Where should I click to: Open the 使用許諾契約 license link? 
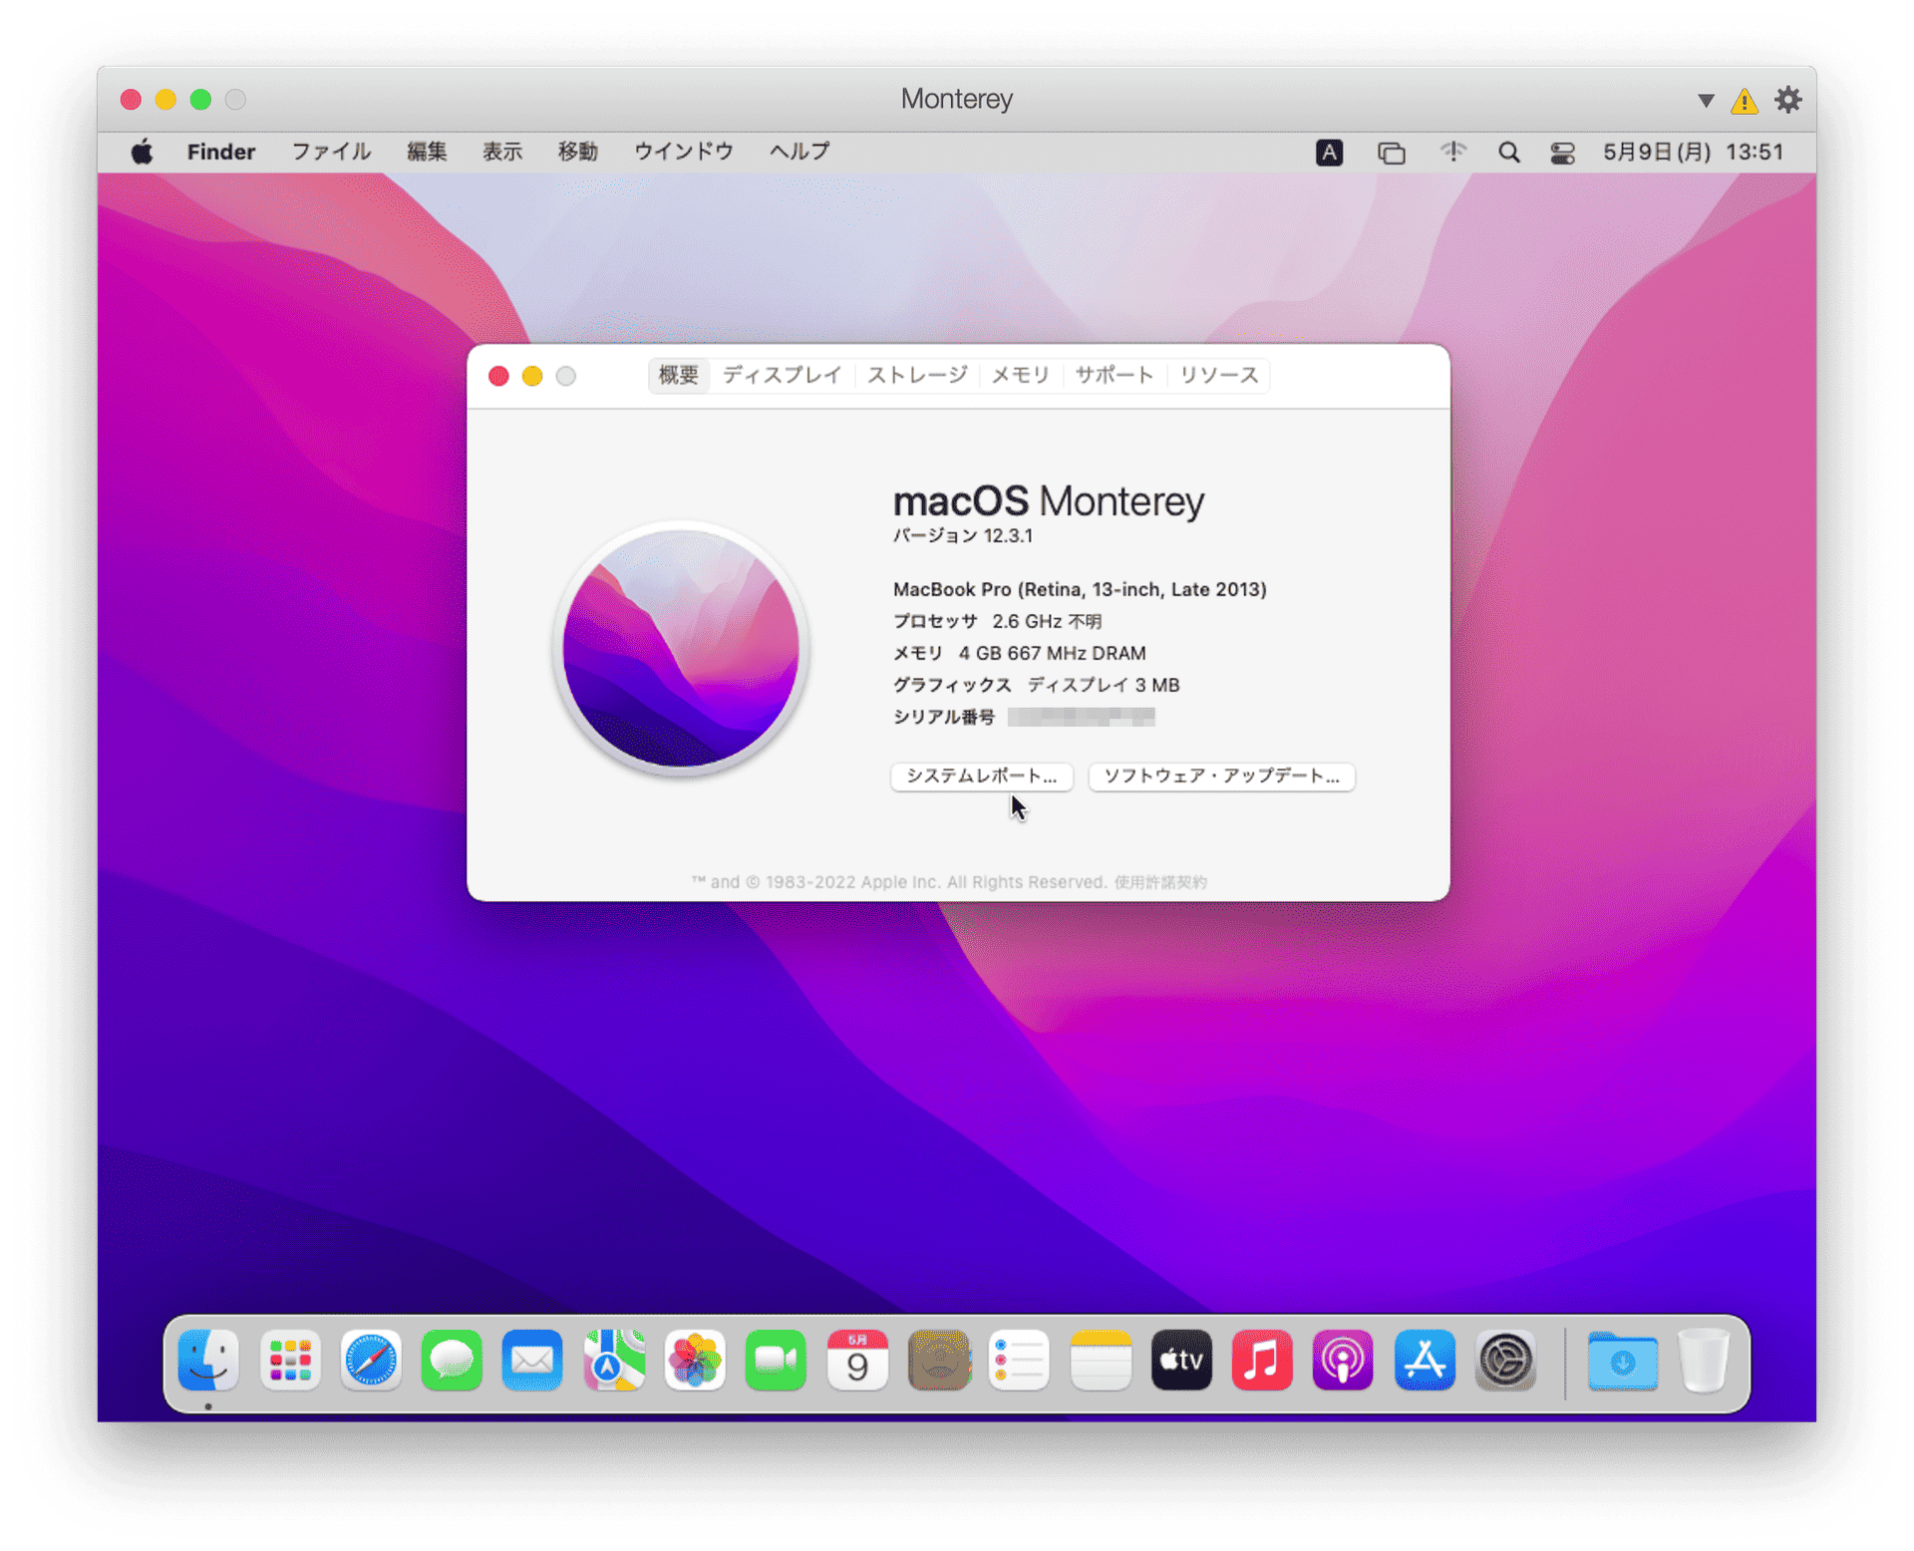pos(1160,882)
